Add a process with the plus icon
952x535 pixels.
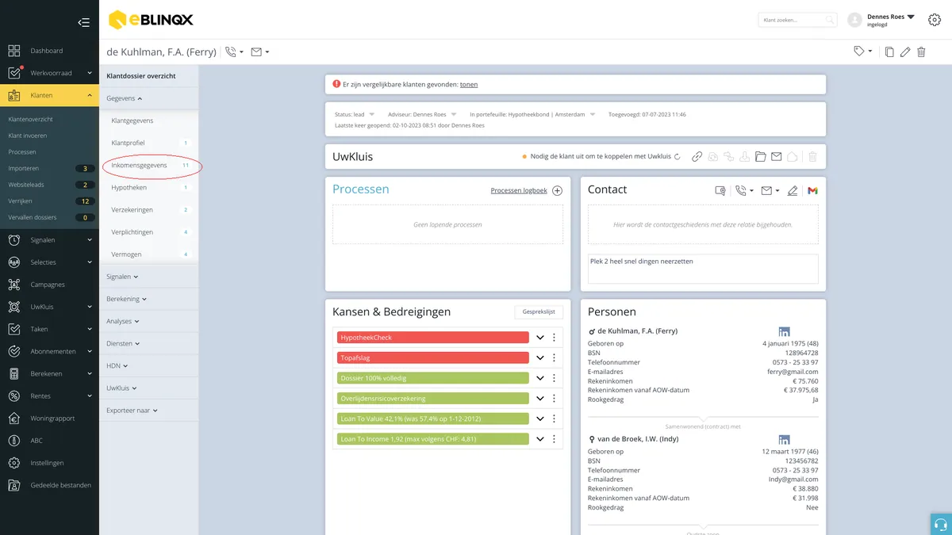pyautogui.click(x=557, y=190)
